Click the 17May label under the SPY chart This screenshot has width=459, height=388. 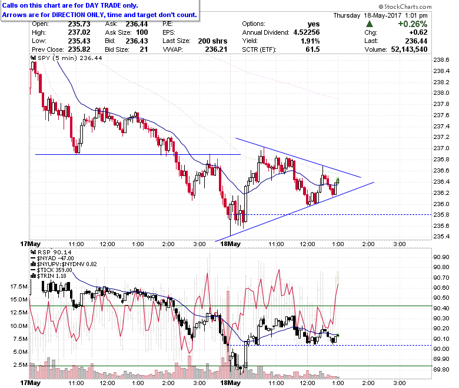30,244
